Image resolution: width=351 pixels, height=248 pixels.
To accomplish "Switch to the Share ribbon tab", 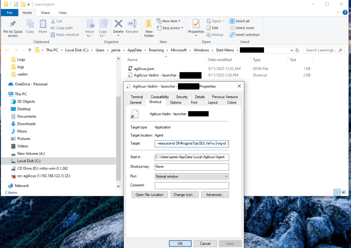I will click(45, 13).
